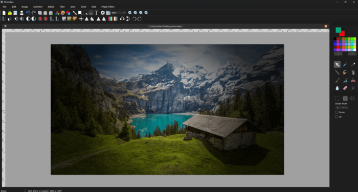Select the pink Eraser tool

point(345,88)
